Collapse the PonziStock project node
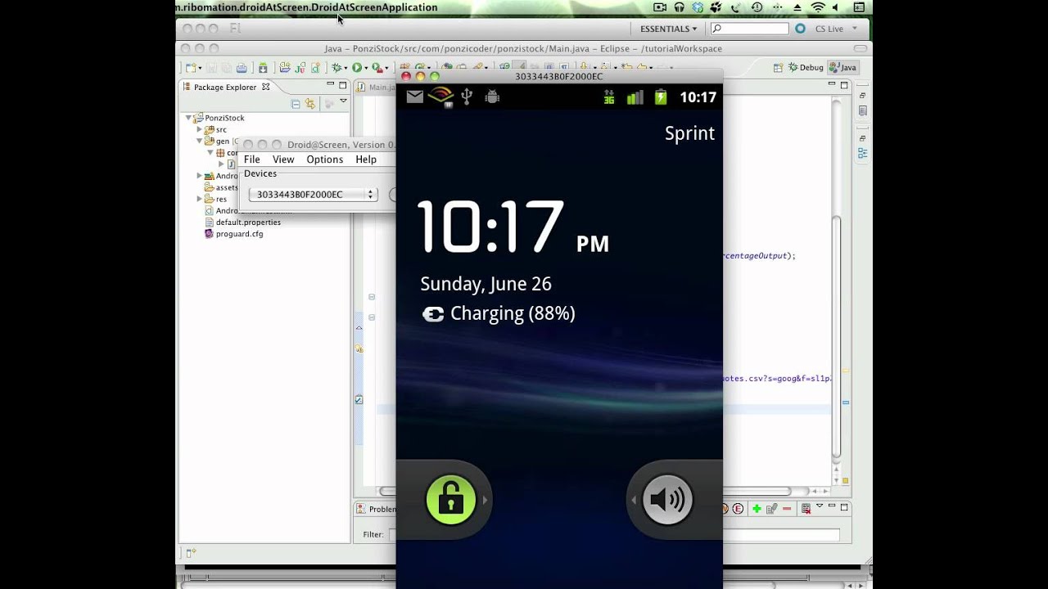1048x589 pixels. (188, 118)
